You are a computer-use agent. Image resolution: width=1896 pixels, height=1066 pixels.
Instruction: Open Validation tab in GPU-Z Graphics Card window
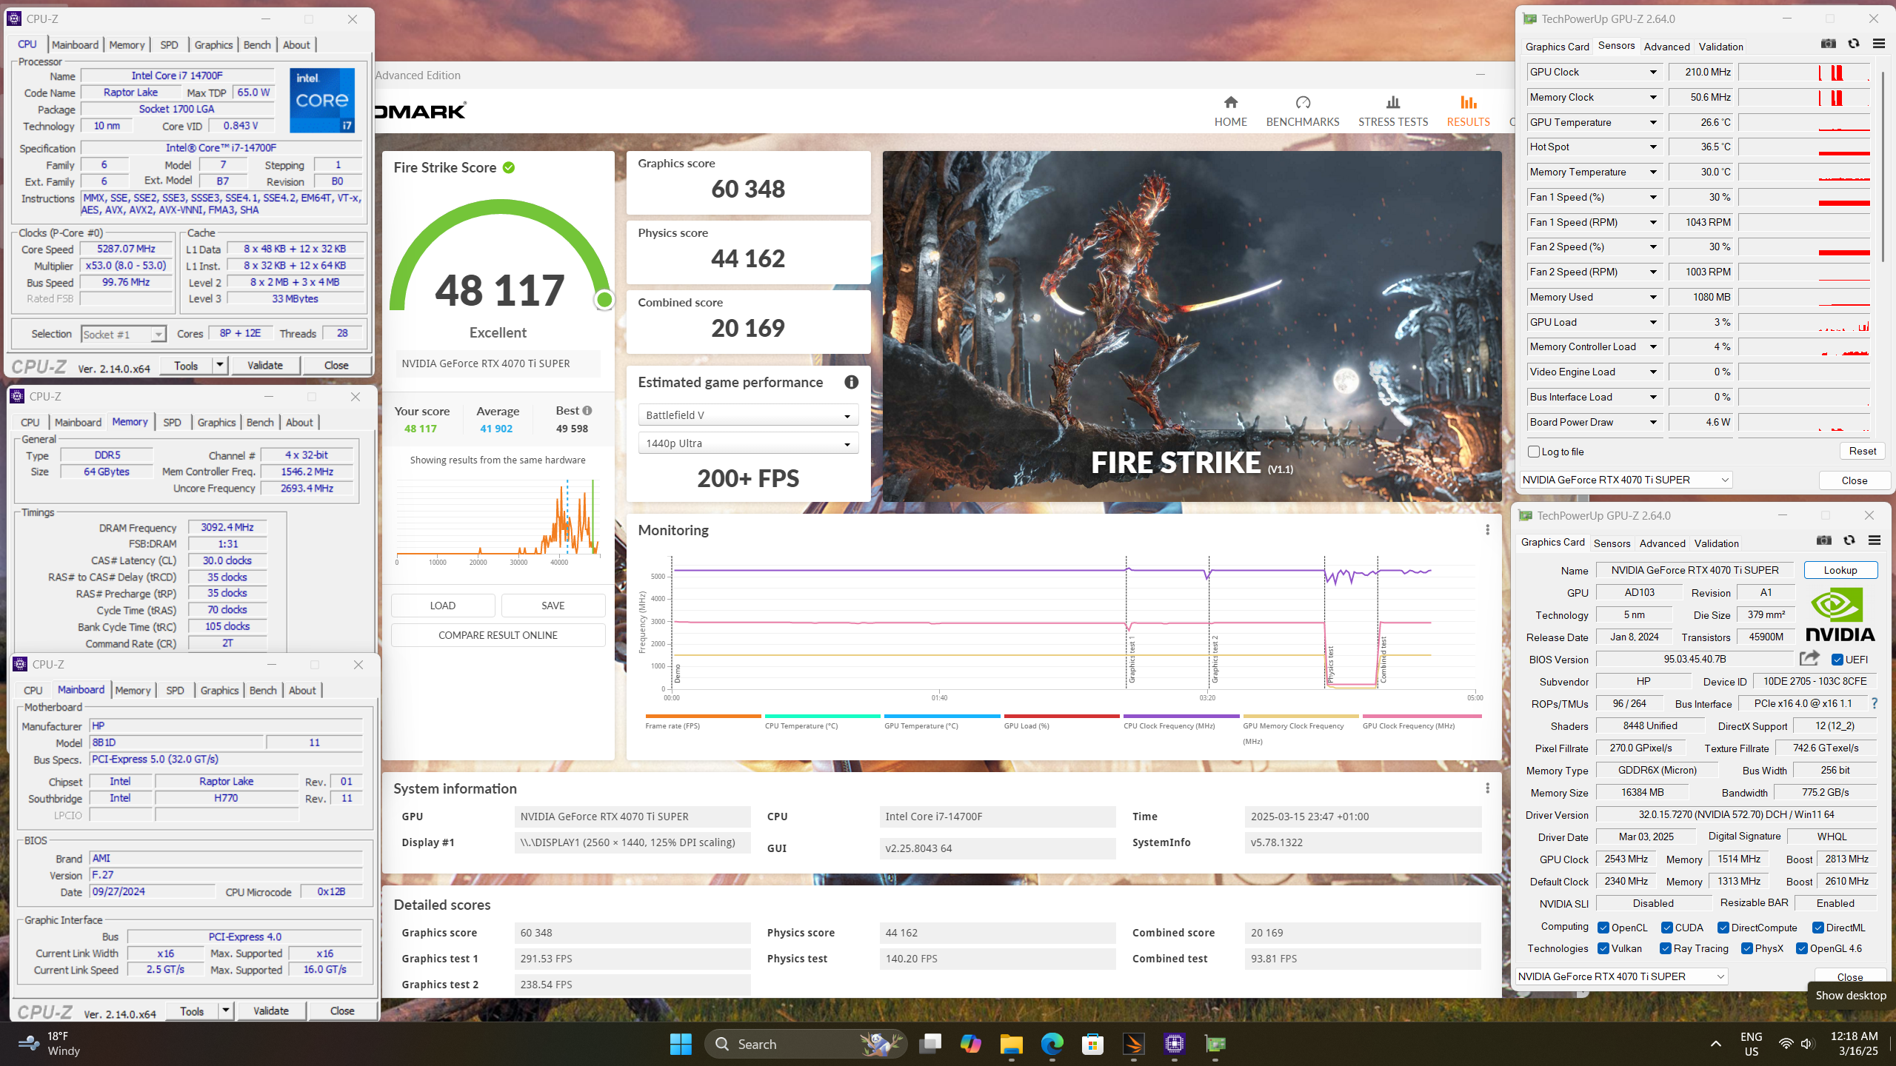pos(1716,543)
